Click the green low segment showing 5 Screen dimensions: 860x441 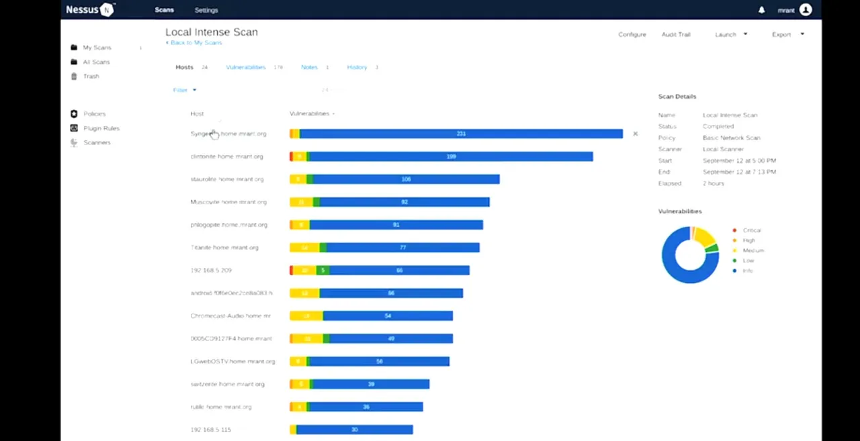322,271
